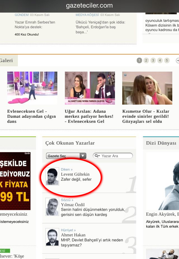The height and width of the screenshot is (259, 179).
Task: Open the Sözcü newspaper link
Action: click(67, 200)
